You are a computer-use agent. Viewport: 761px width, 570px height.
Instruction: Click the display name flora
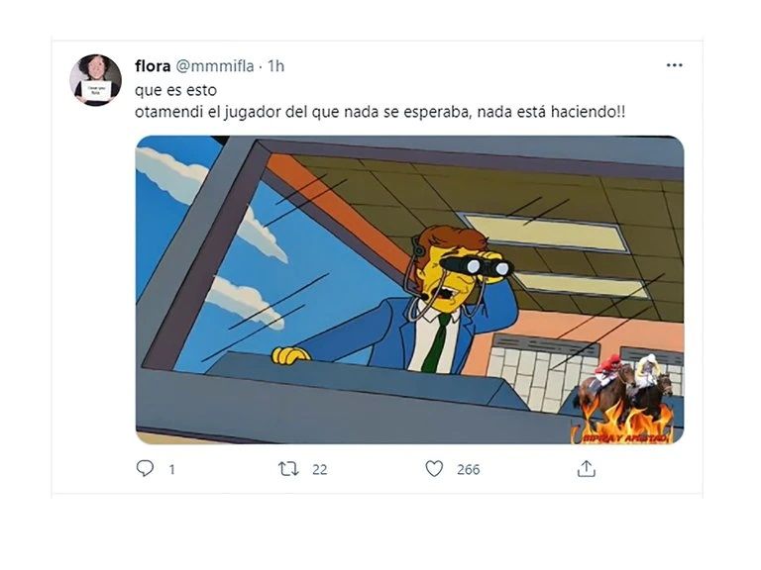click(x=153, y=66)
